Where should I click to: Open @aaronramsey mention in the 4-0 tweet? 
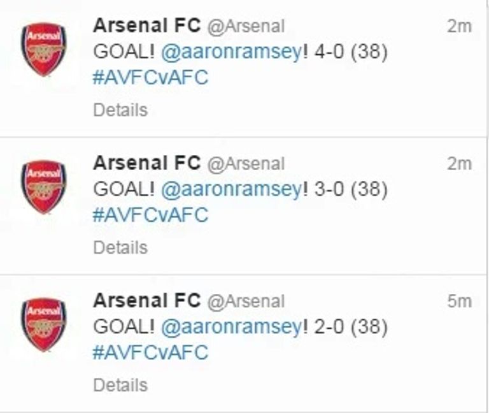[x=231, y=52]
